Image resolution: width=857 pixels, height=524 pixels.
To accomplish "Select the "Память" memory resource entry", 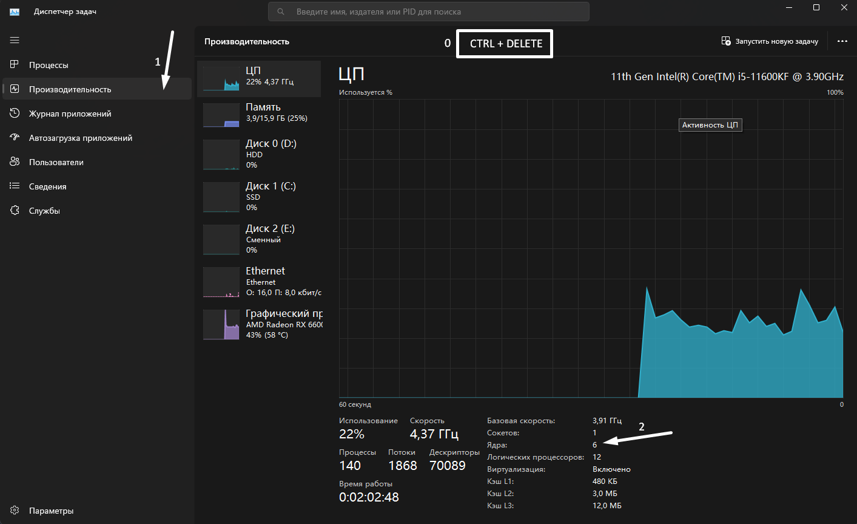I will tap(259, 114).
